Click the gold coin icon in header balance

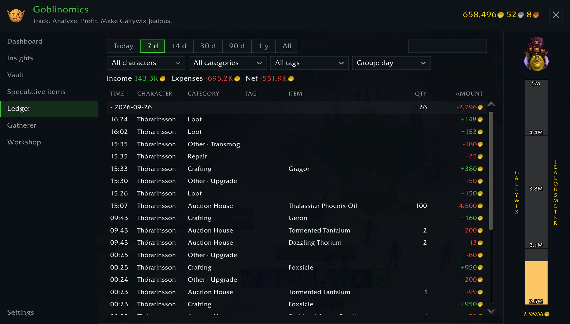pos(501,15)
